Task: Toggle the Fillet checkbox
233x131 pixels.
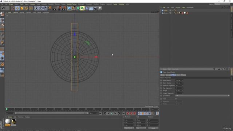Action: click(176, 99)
